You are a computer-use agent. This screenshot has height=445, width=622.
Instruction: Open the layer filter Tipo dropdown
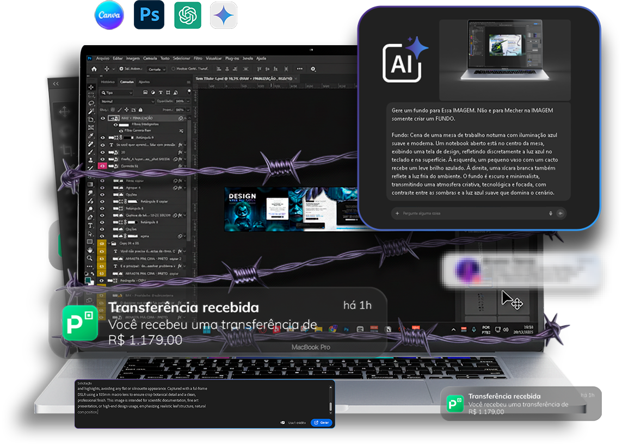tap(116, 93)
